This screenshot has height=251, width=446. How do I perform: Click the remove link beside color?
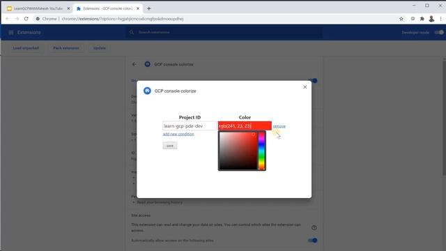pos(279,126)
